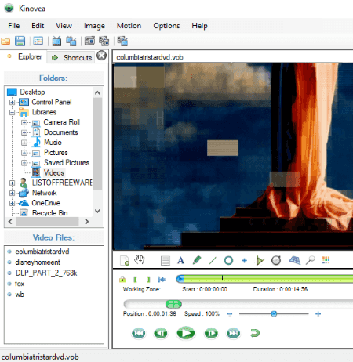
Task: Select the hand move tool
Action: tap(140, 260)
